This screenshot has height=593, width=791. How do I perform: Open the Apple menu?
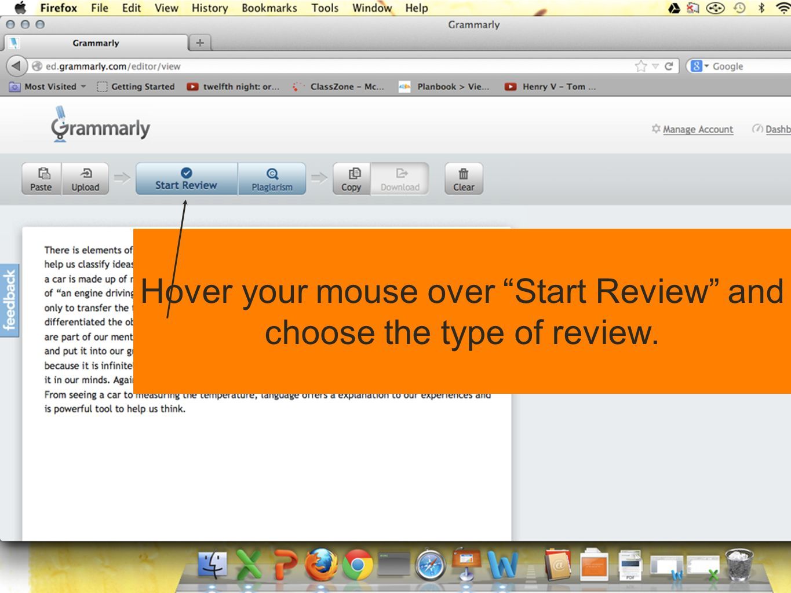(x=20, y=8)
